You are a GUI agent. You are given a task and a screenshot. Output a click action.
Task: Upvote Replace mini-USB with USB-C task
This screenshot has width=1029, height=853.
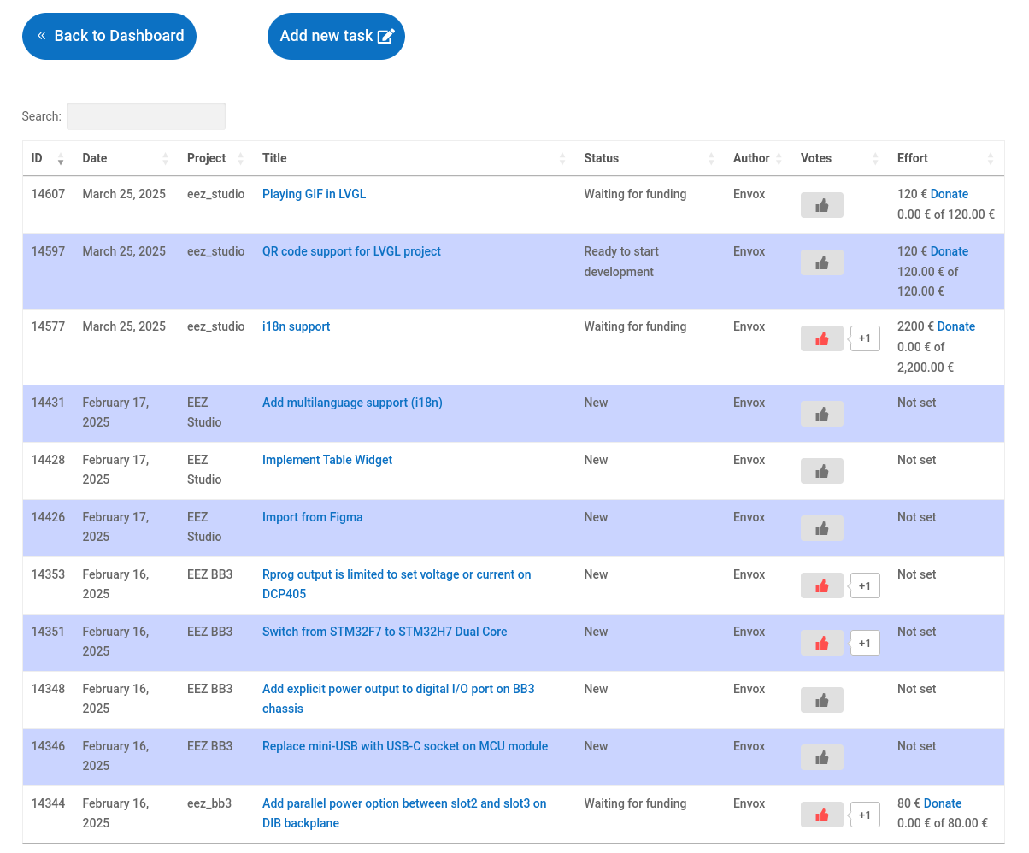coord(821,757)
